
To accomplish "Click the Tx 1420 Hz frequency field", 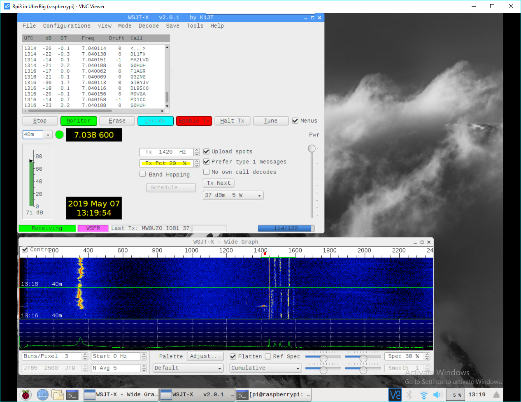I will (166, 152).
